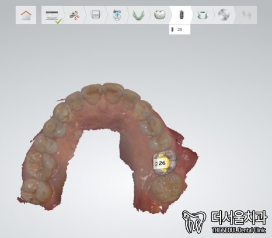
Task: Open the scan preview step icon
Action: pos(96,15)
